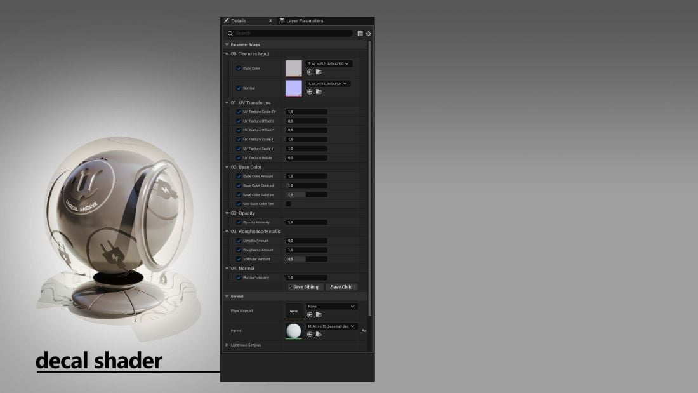
Task: Toggle Normal Intensity checkbox
Action: point(239,277)
